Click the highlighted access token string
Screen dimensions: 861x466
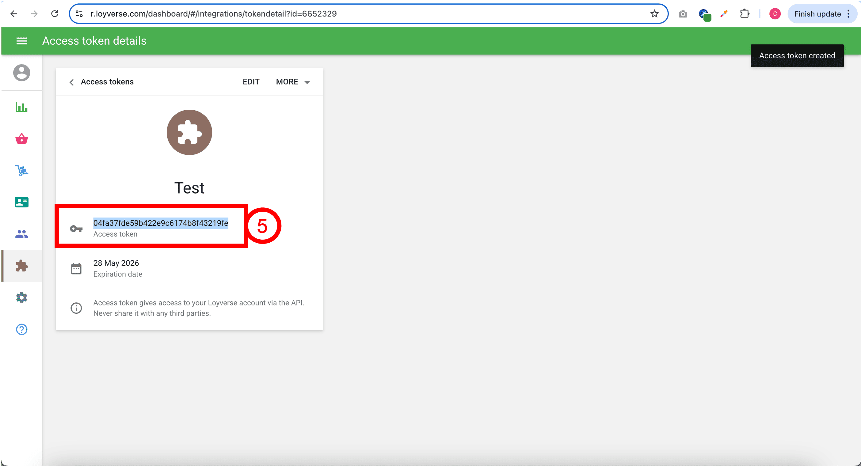click(x=160, y=223)
